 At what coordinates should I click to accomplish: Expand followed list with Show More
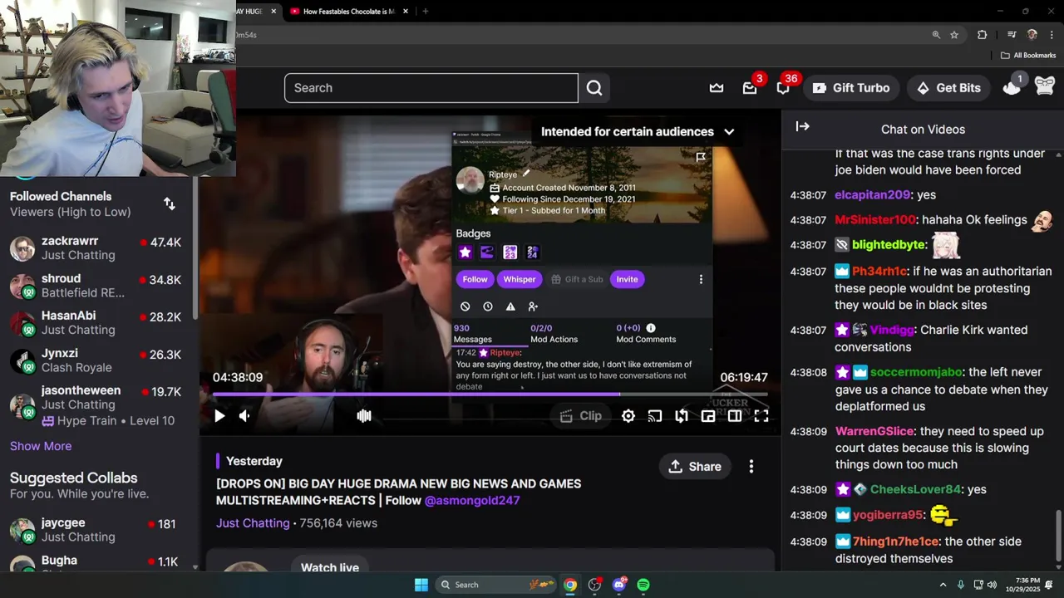(41, 446)
